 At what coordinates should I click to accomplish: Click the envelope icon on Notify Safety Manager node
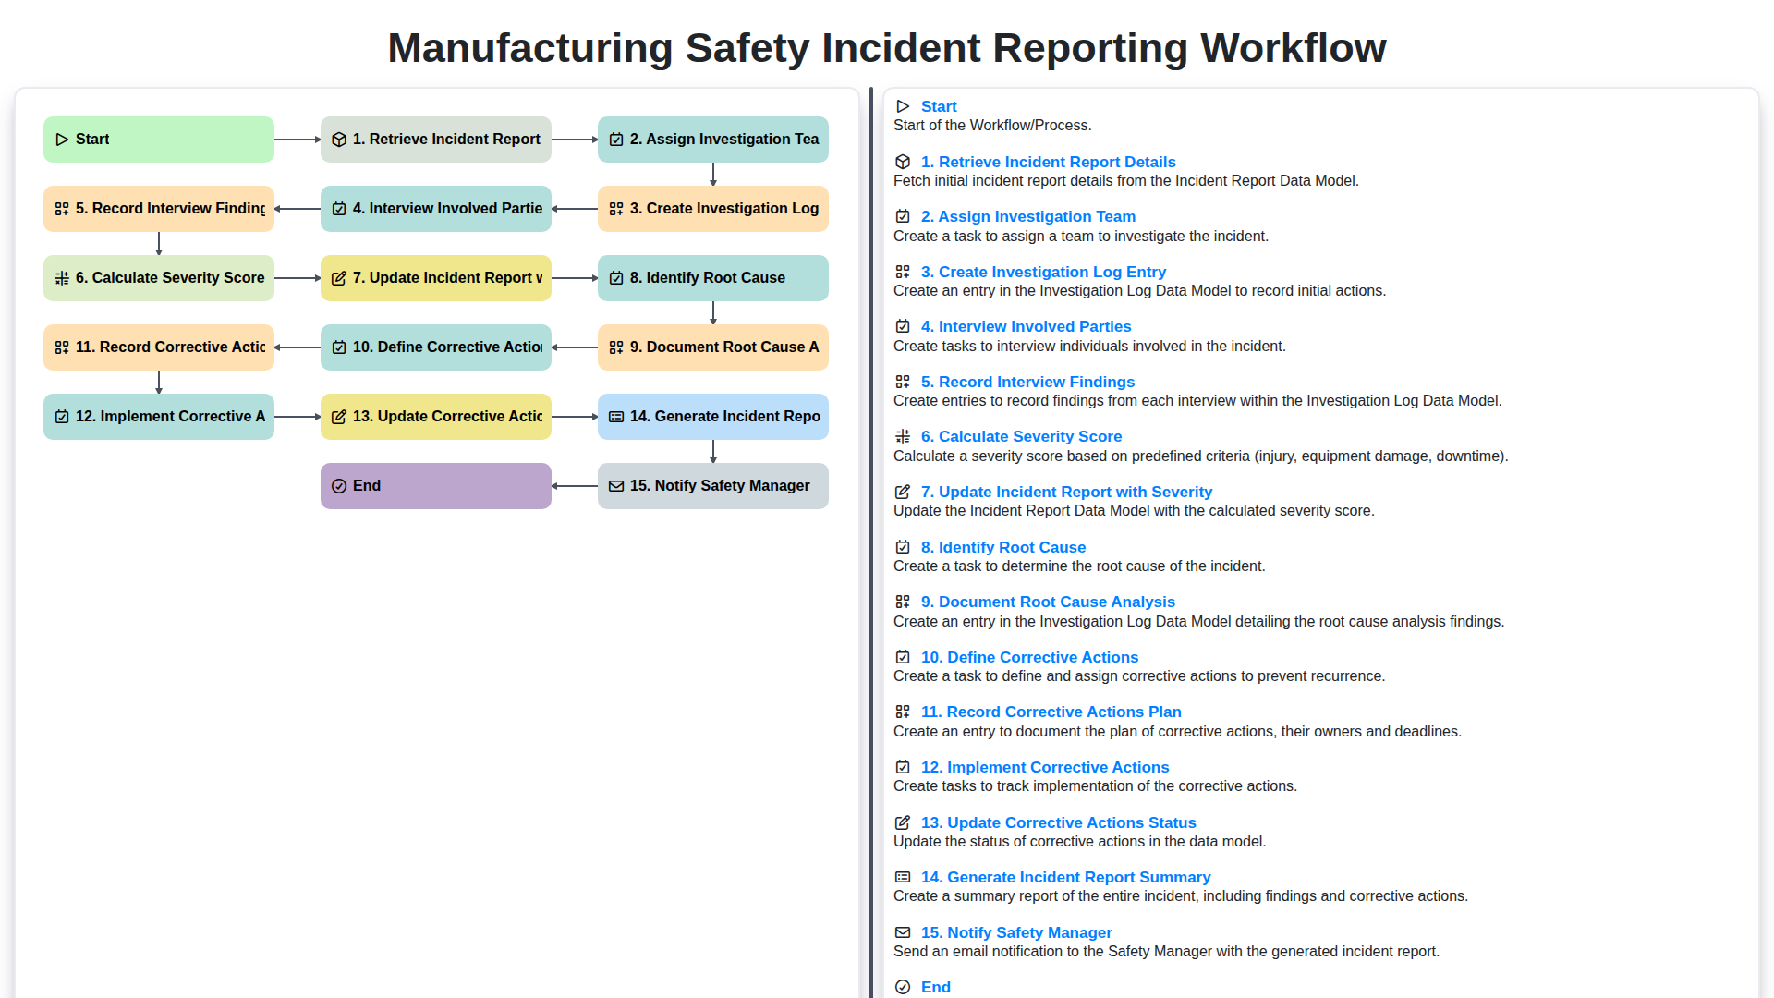coord(616,485)
